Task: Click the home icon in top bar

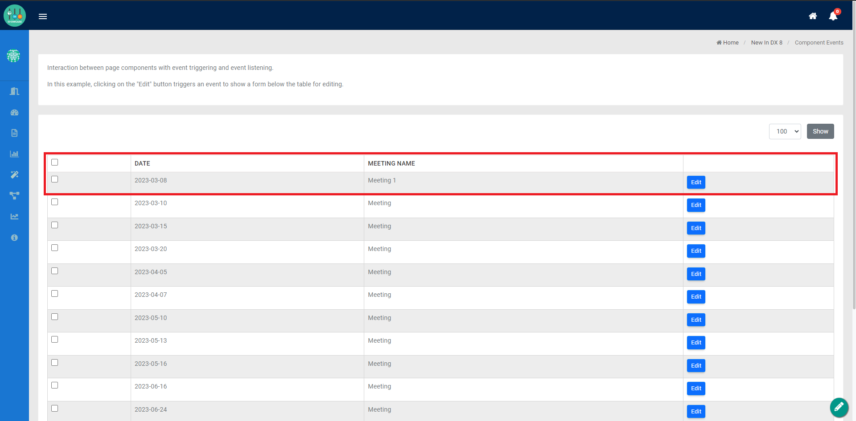Action: (813, 16)
